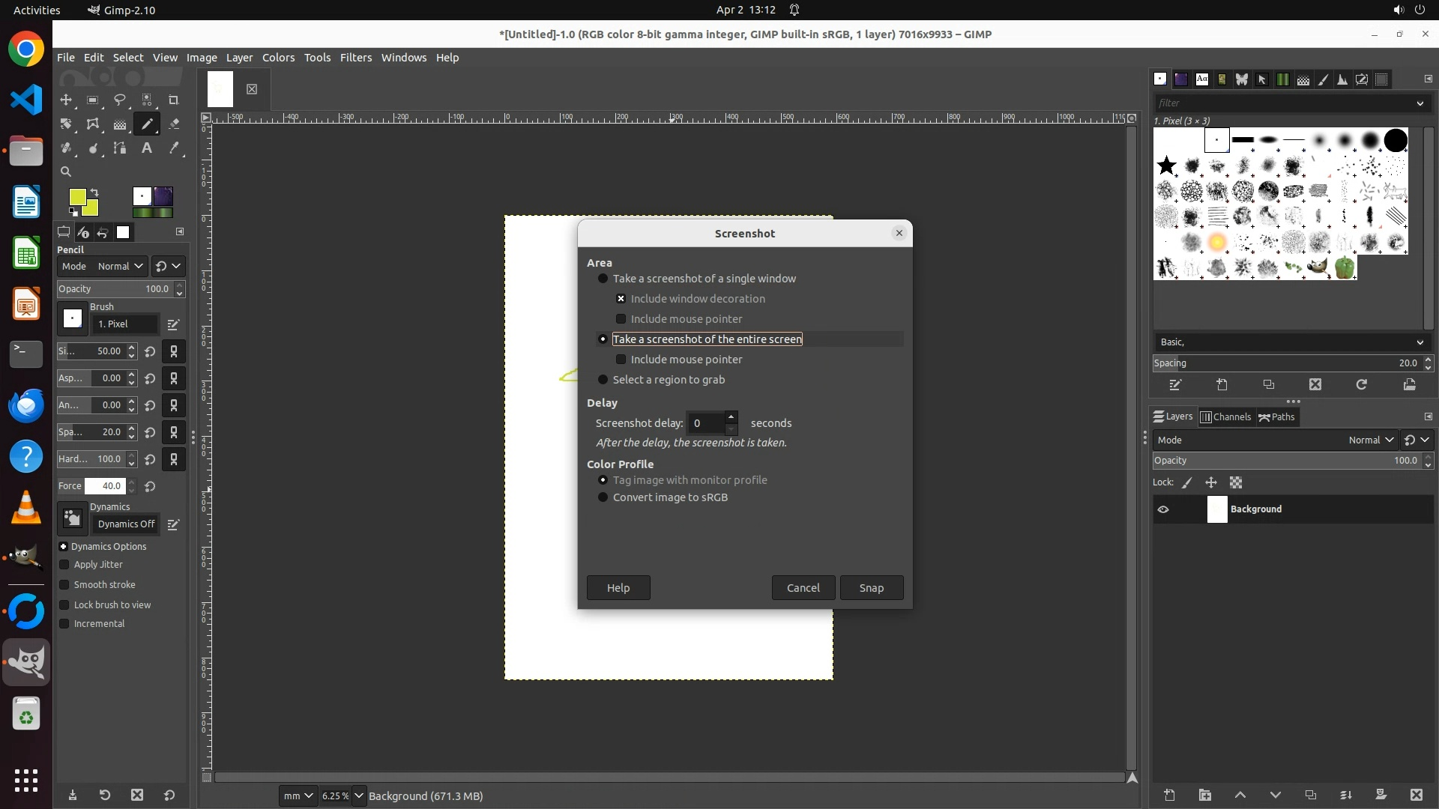Swap foreground and background colors
The height and width of the screenshot is (809, 1439).
click(95, 193)
